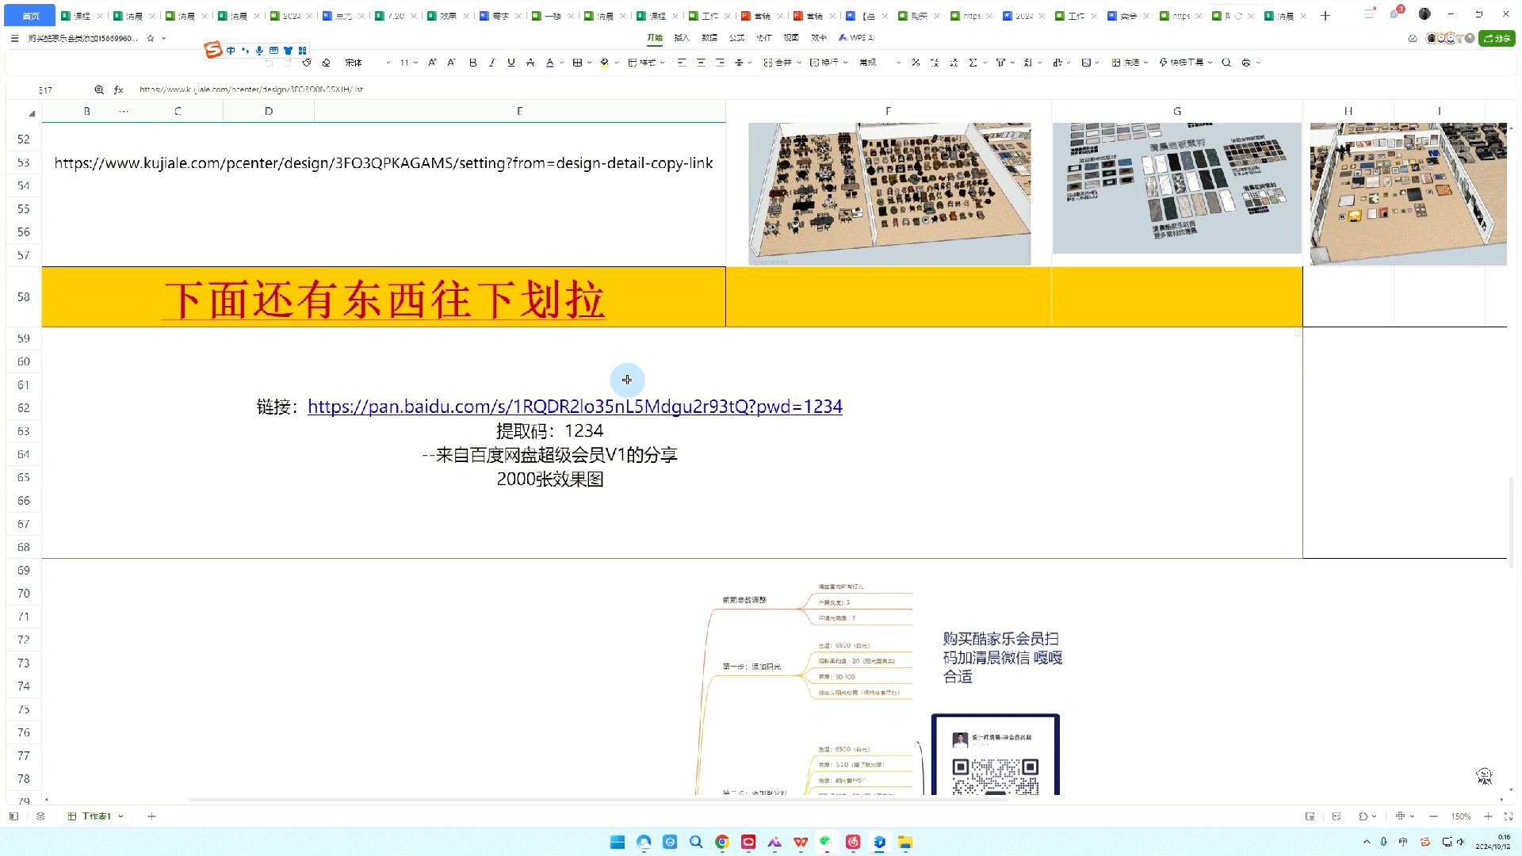1522x856 pixels.
Task: Click the decrease font size icon
Action: (451, 63)
